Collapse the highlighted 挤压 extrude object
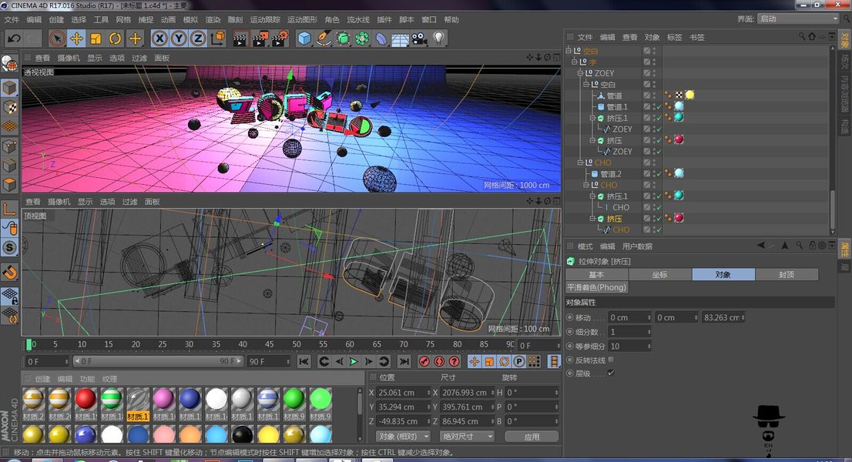 [x=593, y=219]
